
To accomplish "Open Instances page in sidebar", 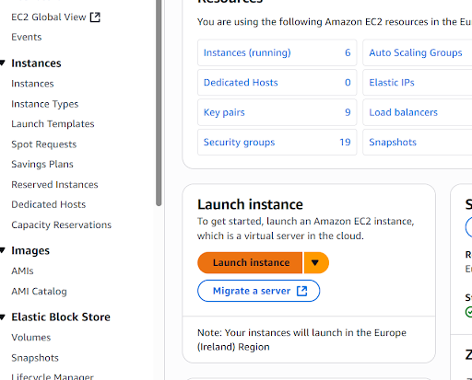I will click(x=32, y=84).
